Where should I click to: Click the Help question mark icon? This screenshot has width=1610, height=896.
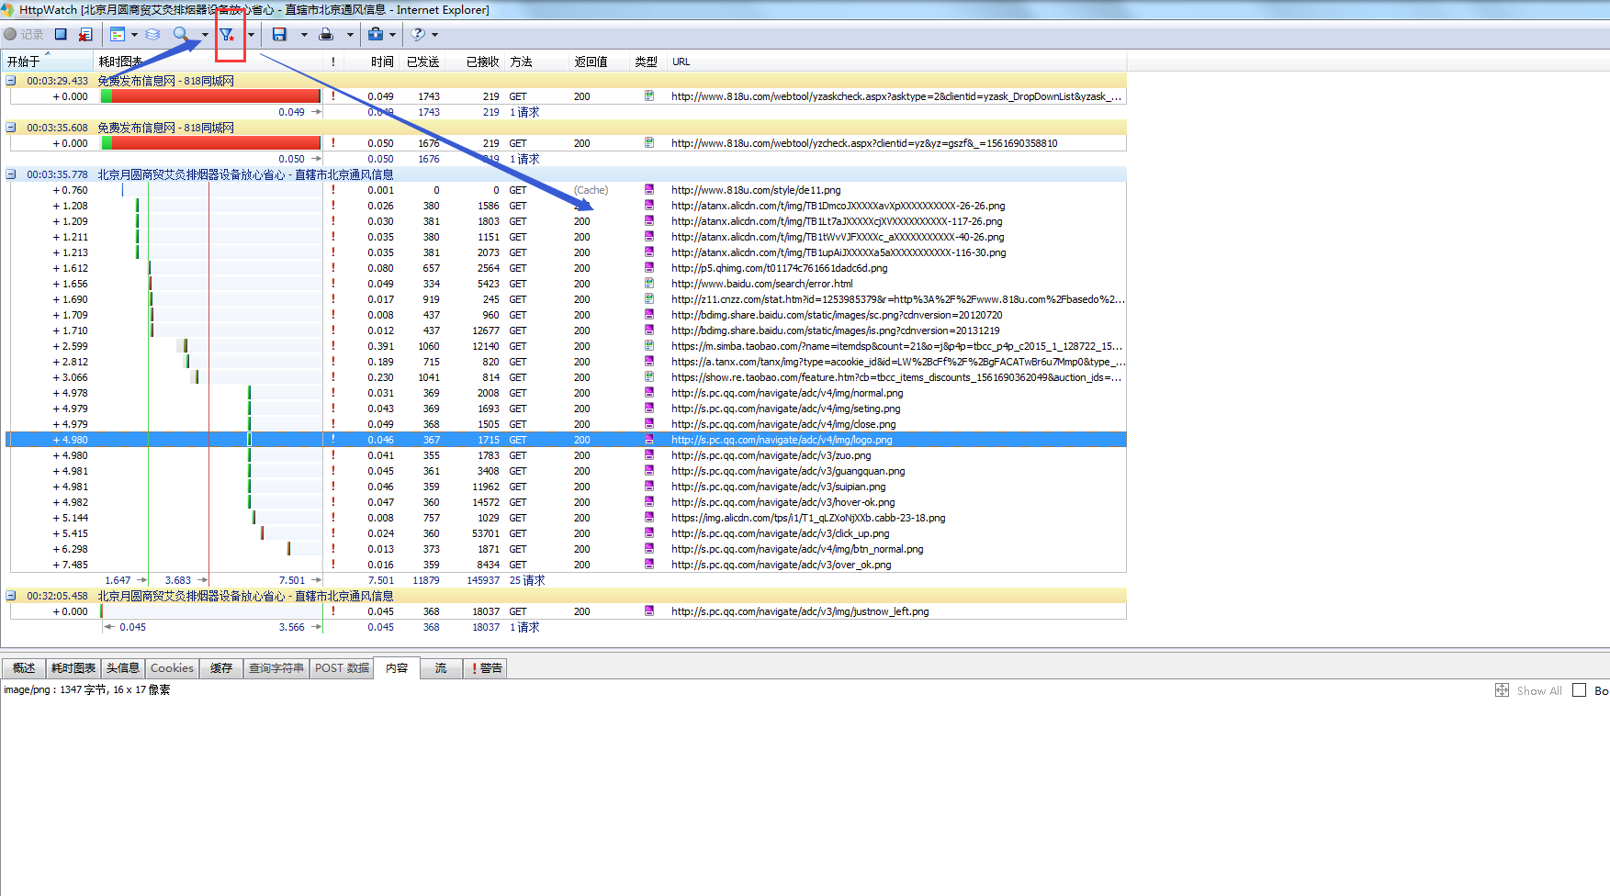pos(418,34)
